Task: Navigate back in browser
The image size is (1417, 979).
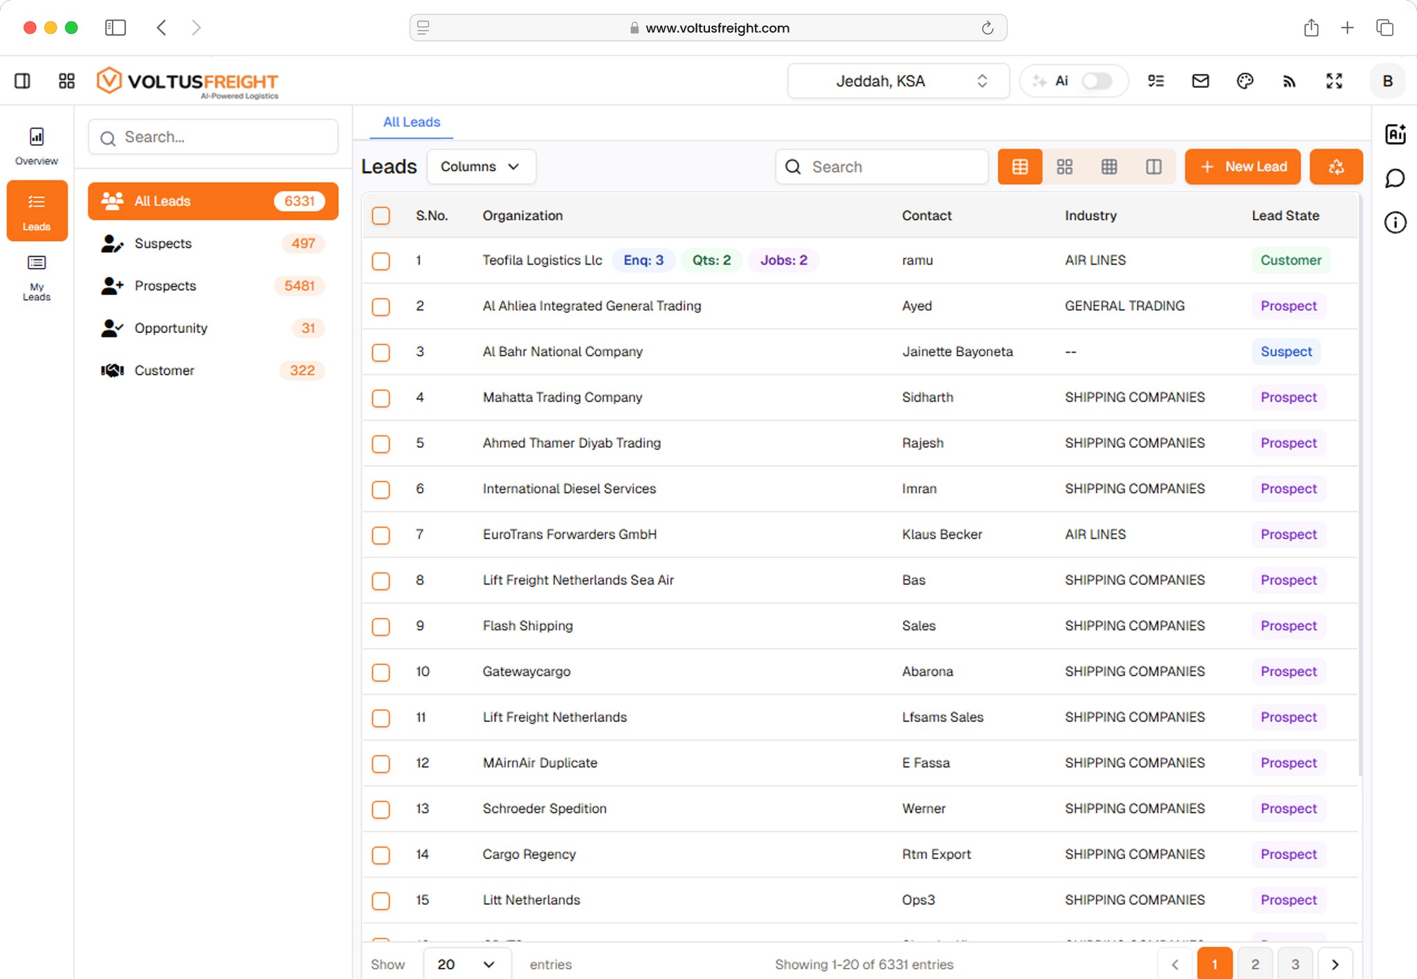Action: point(161,28)
